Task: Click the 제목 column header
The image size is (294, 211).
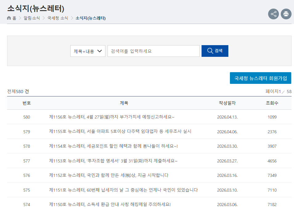Action: click(124, 103)
